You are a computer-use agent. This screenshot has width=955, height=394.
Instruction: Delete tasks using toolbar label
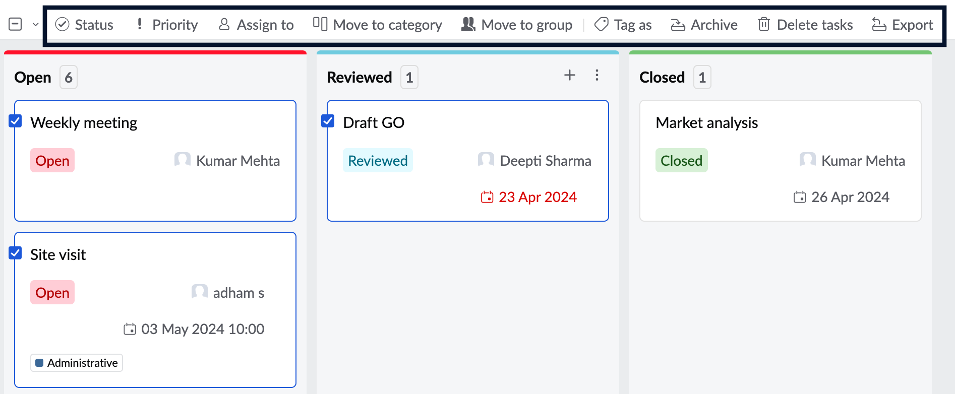coord(815,25)
